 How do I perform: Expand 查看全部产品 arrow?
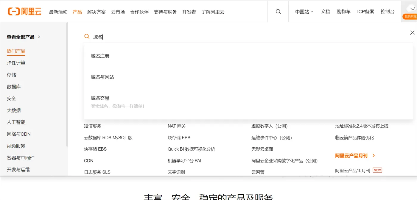pos(39,37)
